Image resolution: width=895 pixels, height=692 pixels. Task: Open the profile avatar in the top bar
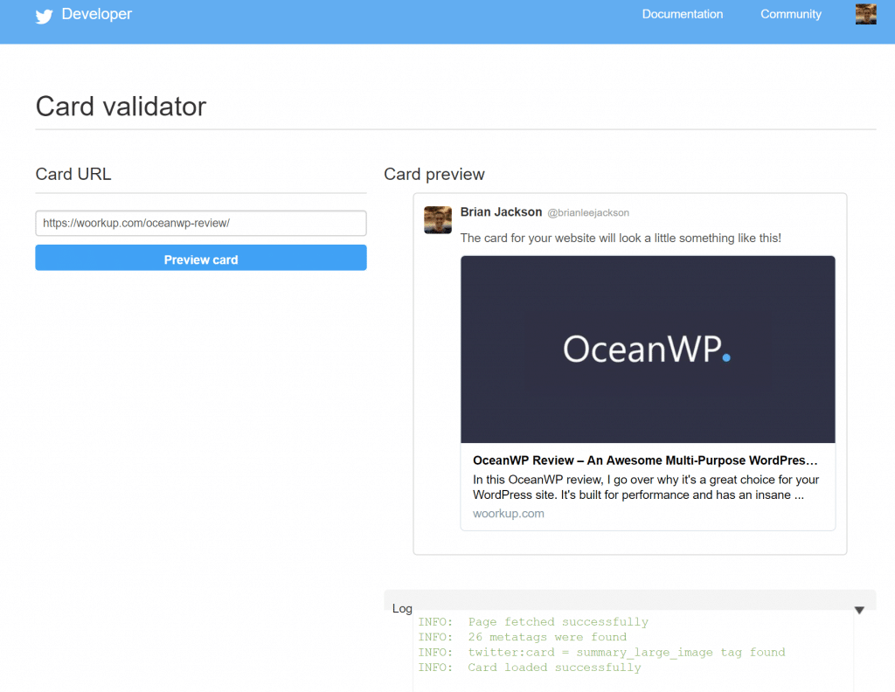pyautogui.click(x=865, y=14)
